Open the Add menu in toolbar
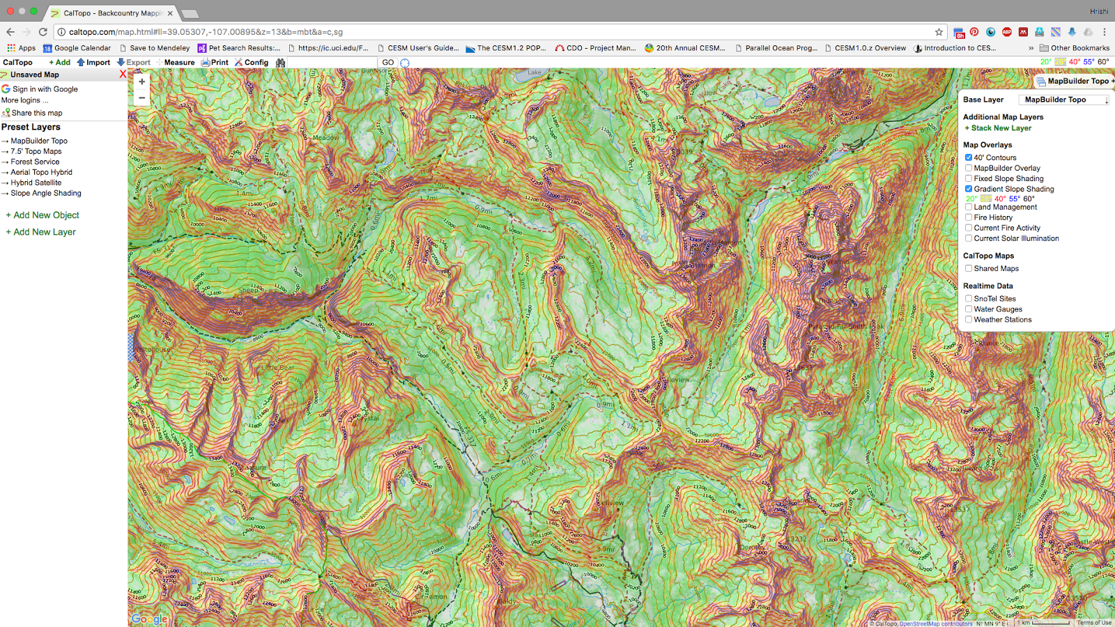 coord(60,63)
